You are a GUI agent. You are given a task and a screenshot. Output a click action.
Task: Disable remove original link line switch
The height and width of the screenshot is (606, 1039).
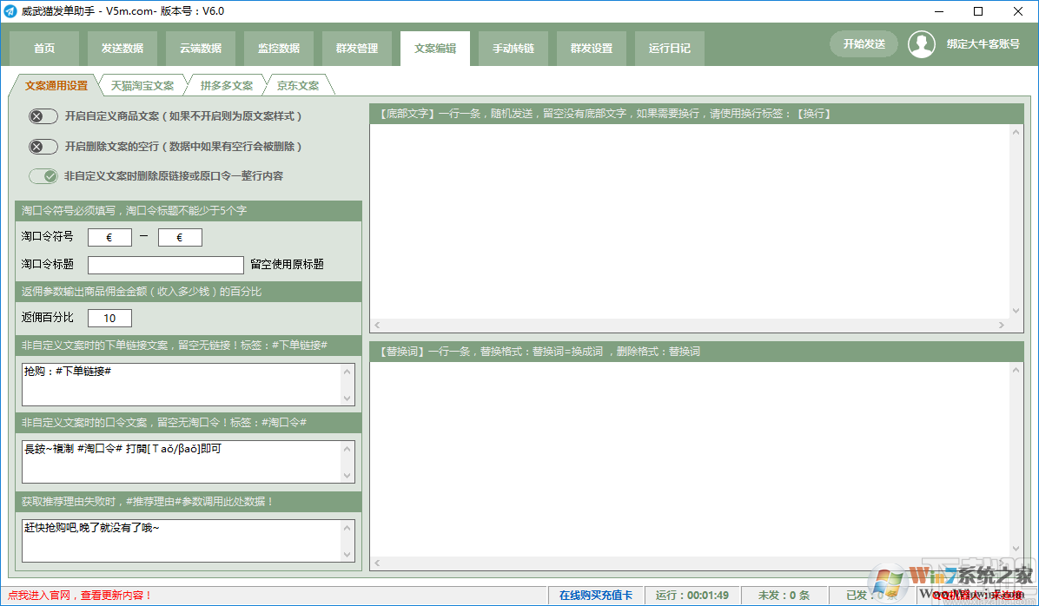pos(43,176)
